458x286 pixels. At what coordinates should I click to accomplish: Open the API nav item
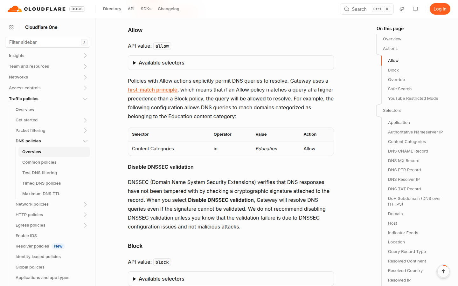click(x=131, y=9)
